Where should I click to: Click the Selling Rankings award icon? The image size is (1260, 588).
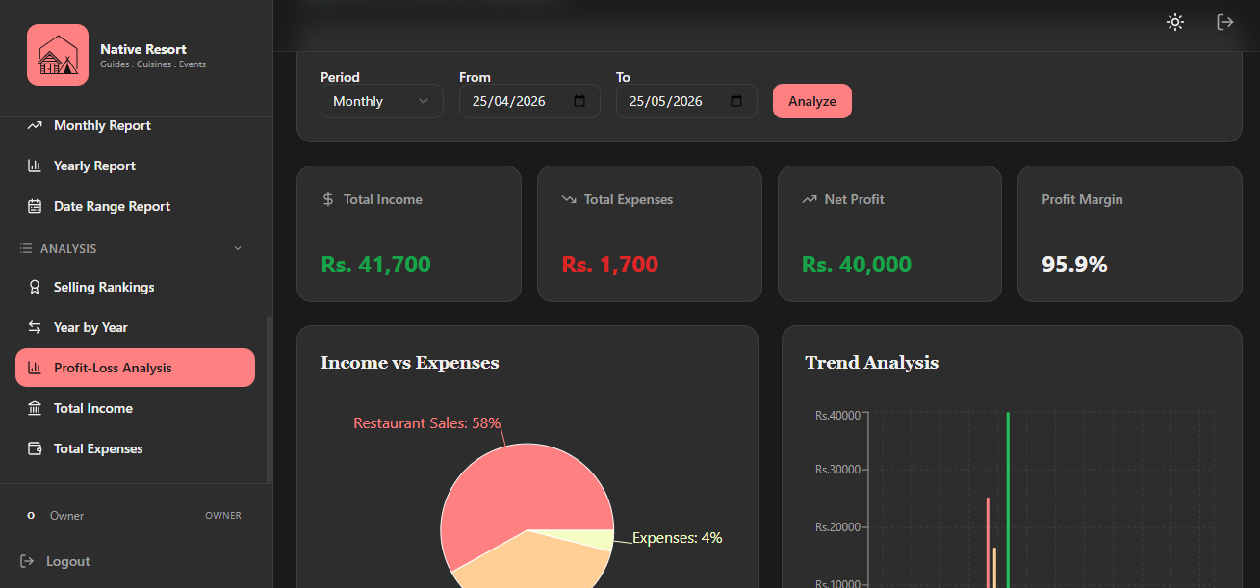[35, 287]
